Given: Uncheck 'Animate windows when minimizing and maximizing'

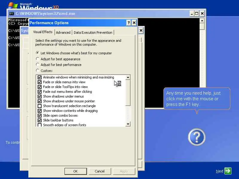Looking at the screenshot, I should click(x=40, y=77).
